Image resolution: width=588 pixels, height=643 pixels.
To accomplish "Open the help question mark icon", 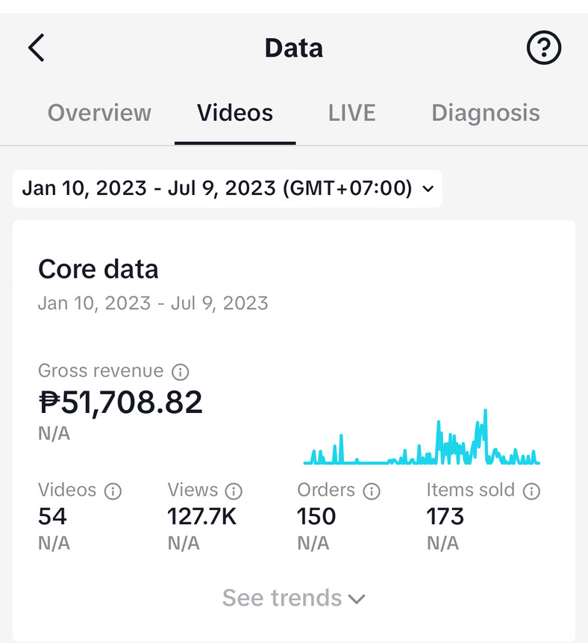I will pyautogui.click(x=543, y=49).
